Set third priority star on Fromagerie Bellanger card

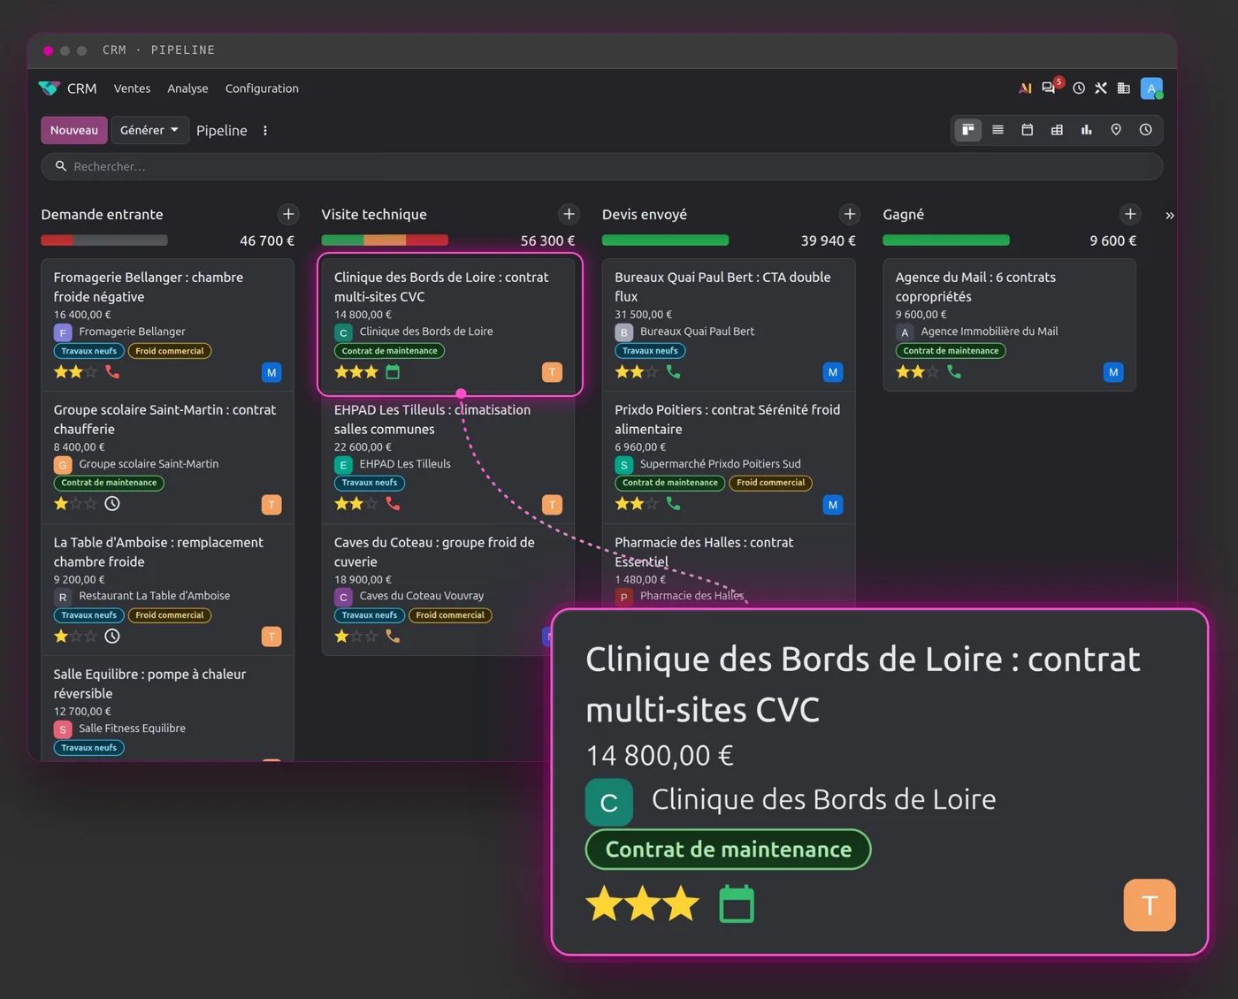90,372
